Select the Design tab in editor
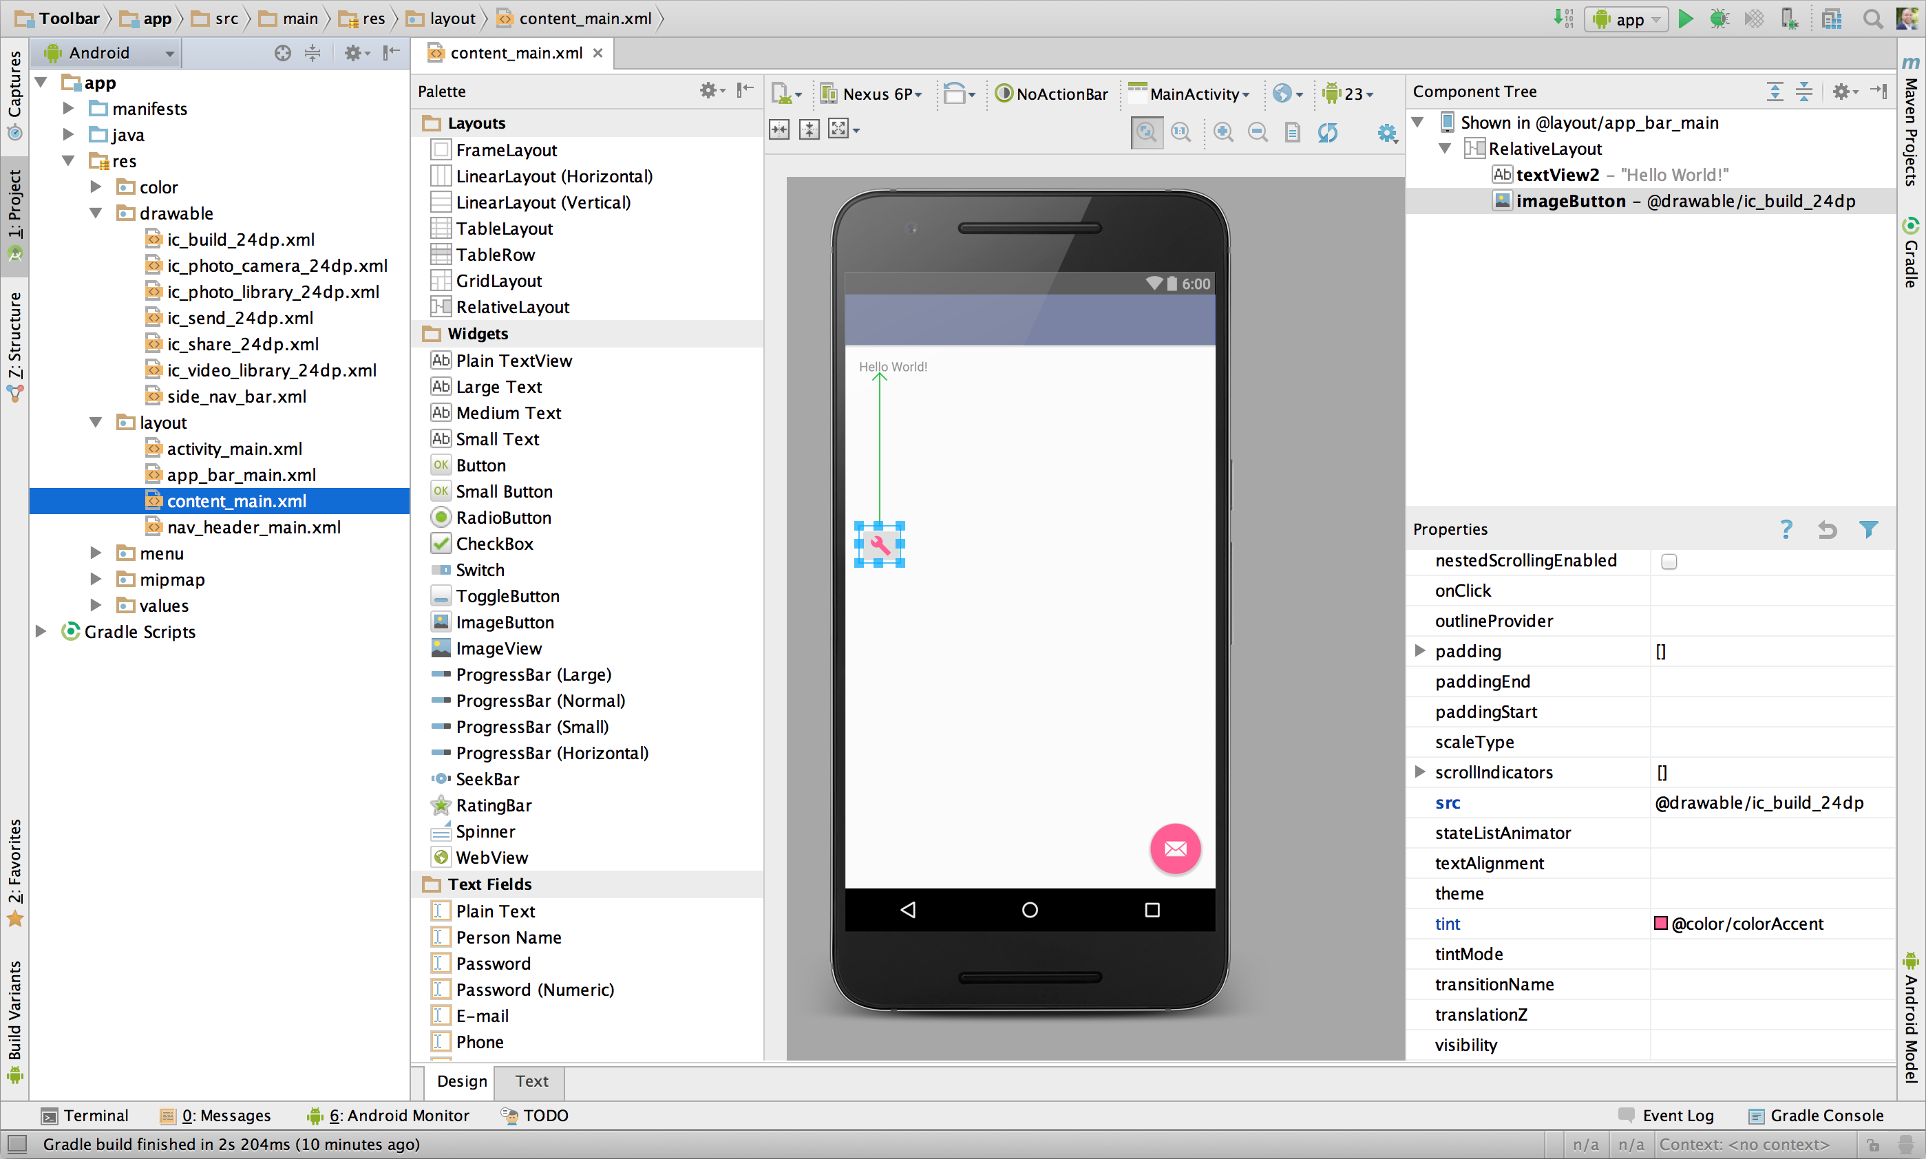The width and height of the screenshot is (1926, 1159). tap(460, 1081)
